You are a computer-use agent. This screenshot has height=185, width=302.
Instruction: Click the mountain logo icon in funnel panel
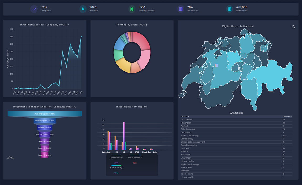tap(10, 157)
